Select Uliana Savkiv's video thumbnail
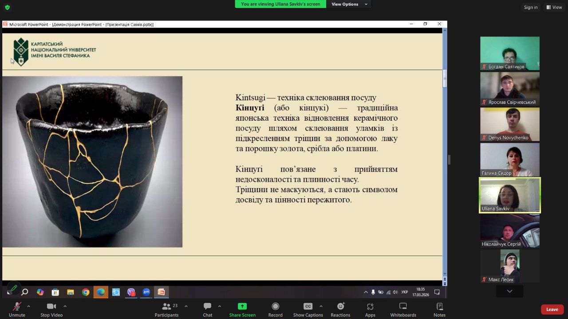Viewport: 568px width, 319px height. point(509,195)
